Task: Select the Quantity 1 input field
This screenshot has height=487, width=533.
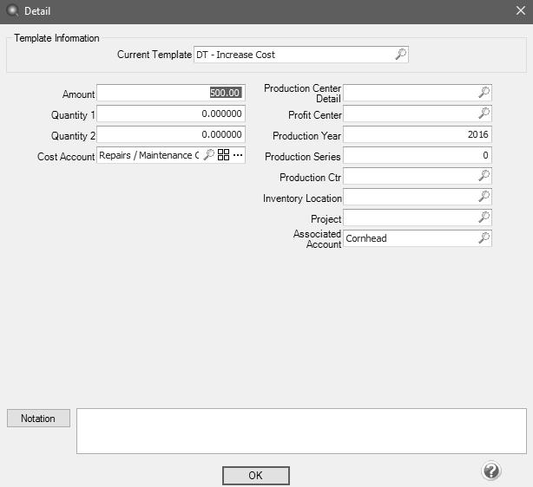Action: tap(170, 114)
